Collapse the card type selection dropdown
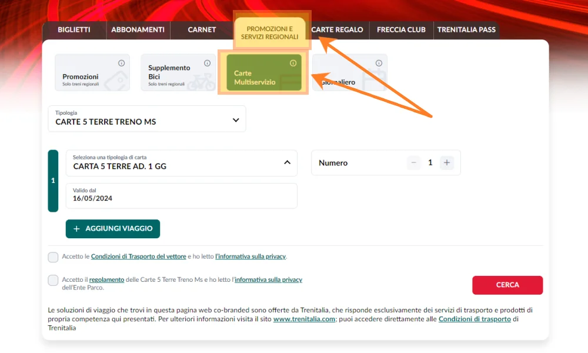588x353 pixels. (x=287, y=162)
